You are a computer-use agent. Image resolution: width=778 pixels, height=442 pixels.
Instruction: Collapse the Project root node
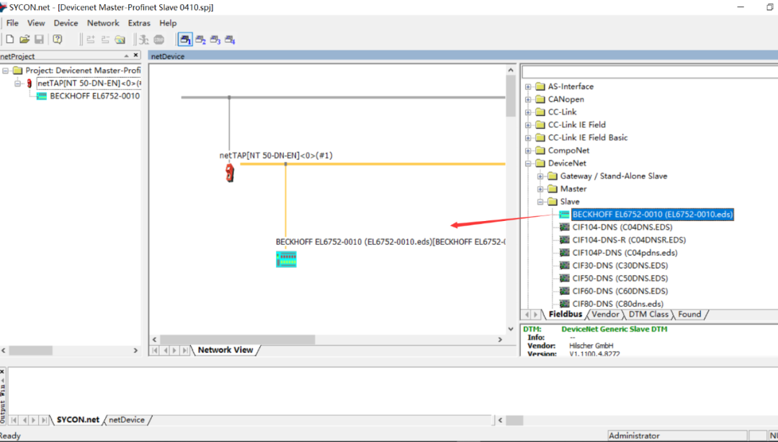click(x=6, y=71)
